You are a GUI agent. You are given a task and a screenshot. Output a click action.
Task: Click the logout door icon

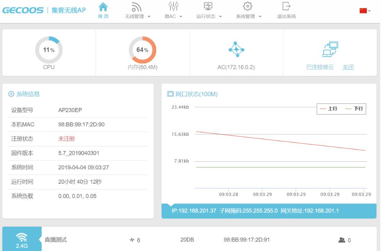[286, 6]
